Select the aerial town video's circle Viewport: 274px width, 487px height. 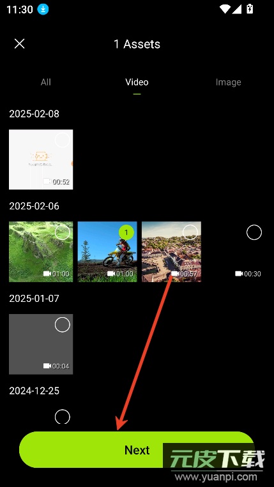(190, 232)
